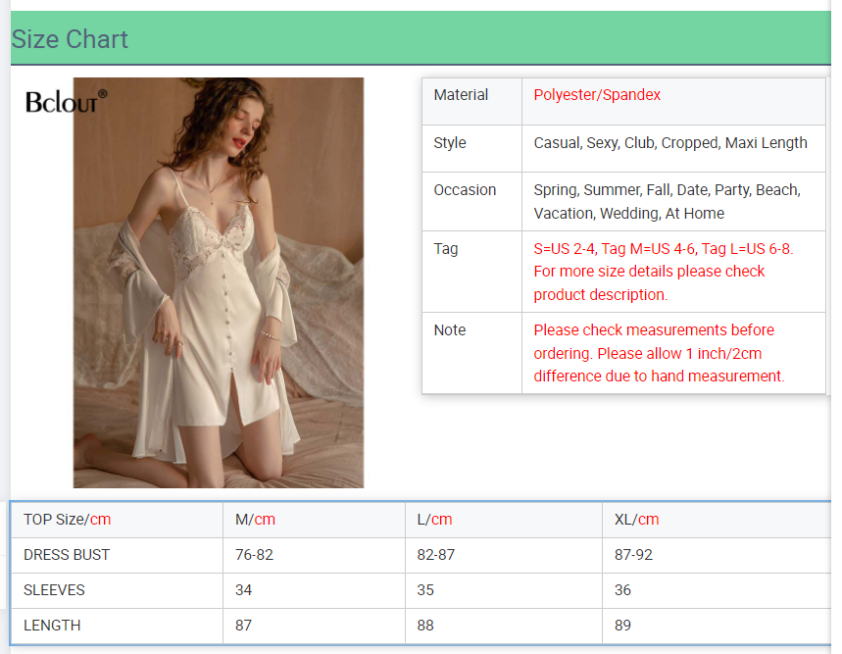Click the LENGTH row label
This screenshot has height=654, width=842.
pos(52,626)
